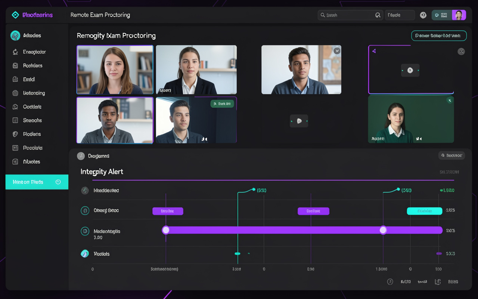Click the middle purple chip on Otherg Stioo row
The width and height of the screenshot is (478, 299).
click(313, 211)
